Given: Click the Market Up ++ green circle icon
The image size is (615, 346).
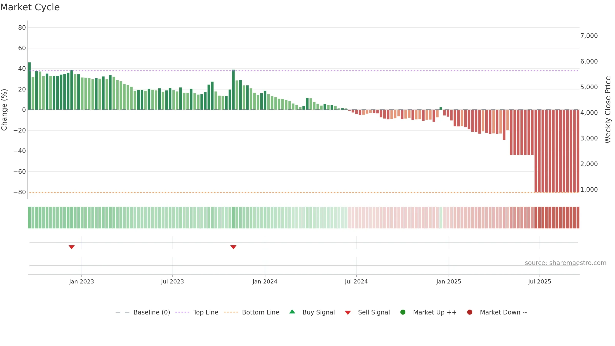Looking at the screenshot, I should tap(403, 312).
